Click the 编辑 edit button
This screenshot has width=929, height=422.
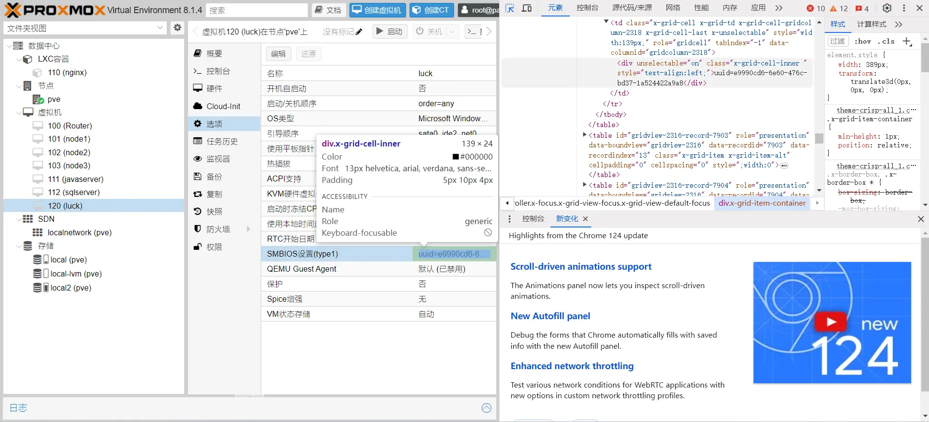pos(278,54)
